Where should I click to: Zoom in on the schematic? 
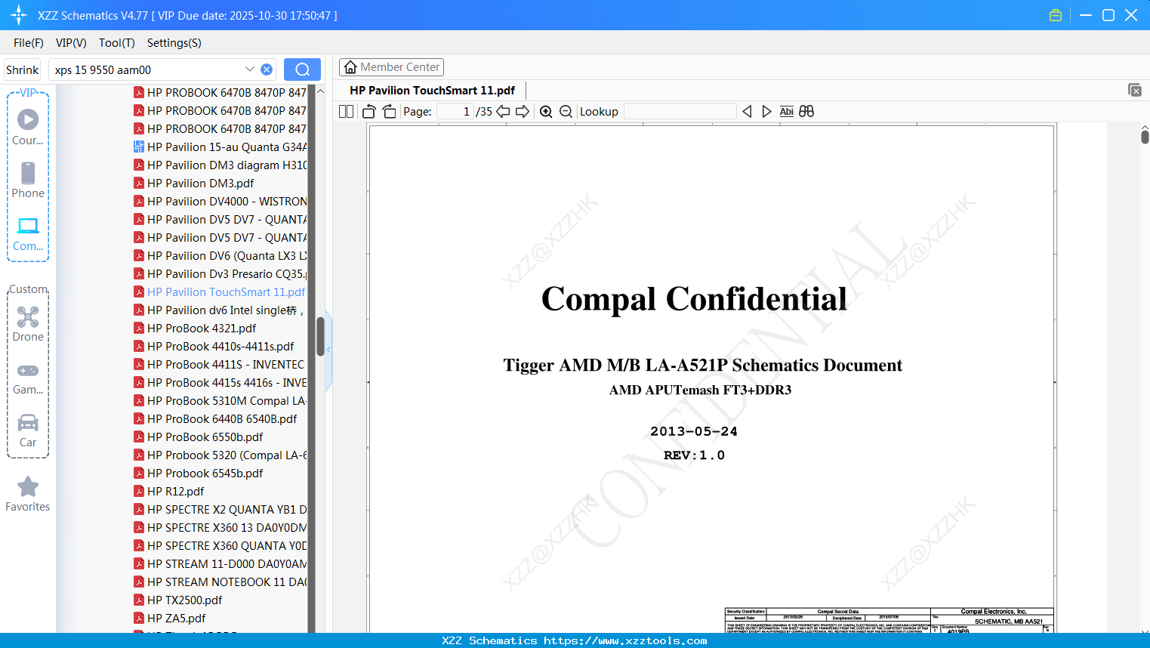click(x=546, y=112)
